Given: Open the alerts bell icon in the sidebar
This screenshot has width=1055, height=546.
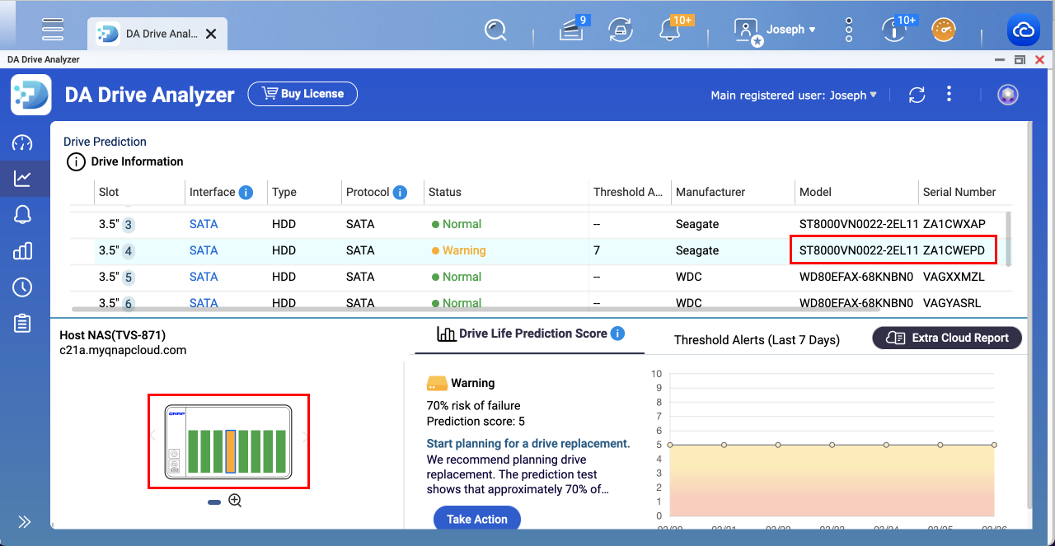Looking at the screenshot, I should (x=24, y=214).
